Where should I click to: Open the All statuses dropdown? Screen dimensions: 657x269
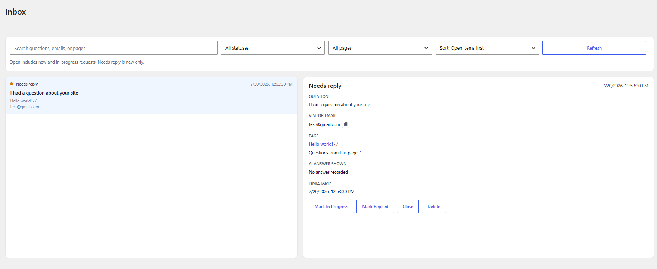point(273,48)
